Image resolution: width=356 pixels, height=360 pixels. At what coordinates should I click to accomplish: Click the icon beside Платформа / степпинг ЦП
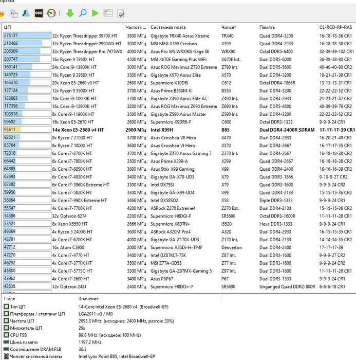(6, 314)
